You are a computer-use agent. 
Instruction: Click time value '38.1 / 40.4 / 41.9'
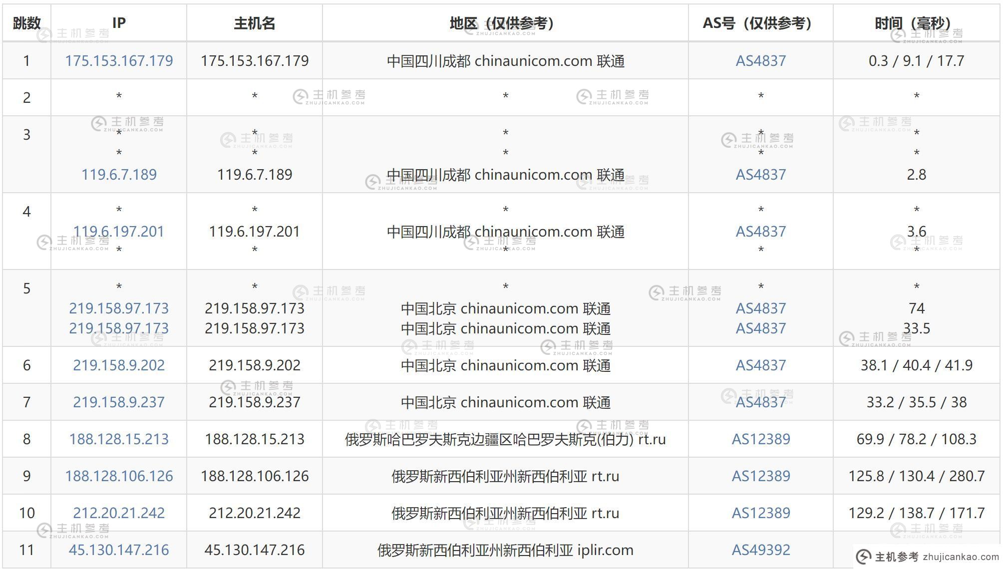[x=917, y=365]
